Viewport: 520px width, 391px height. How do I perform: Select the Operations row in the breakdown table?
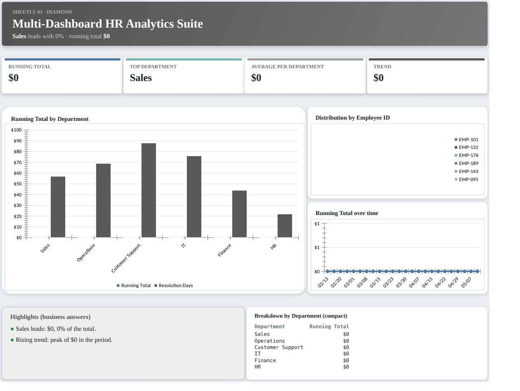click(x=302, y=341)
